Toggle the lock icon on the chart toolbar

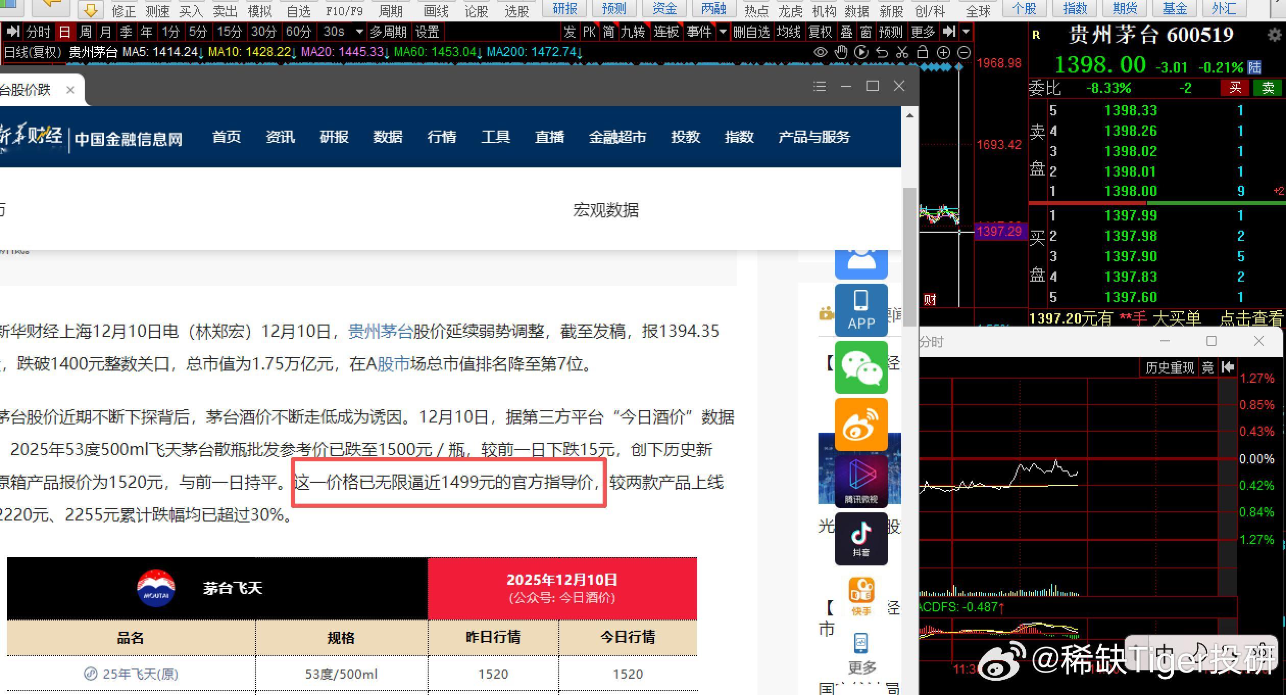tap(923, 52)
